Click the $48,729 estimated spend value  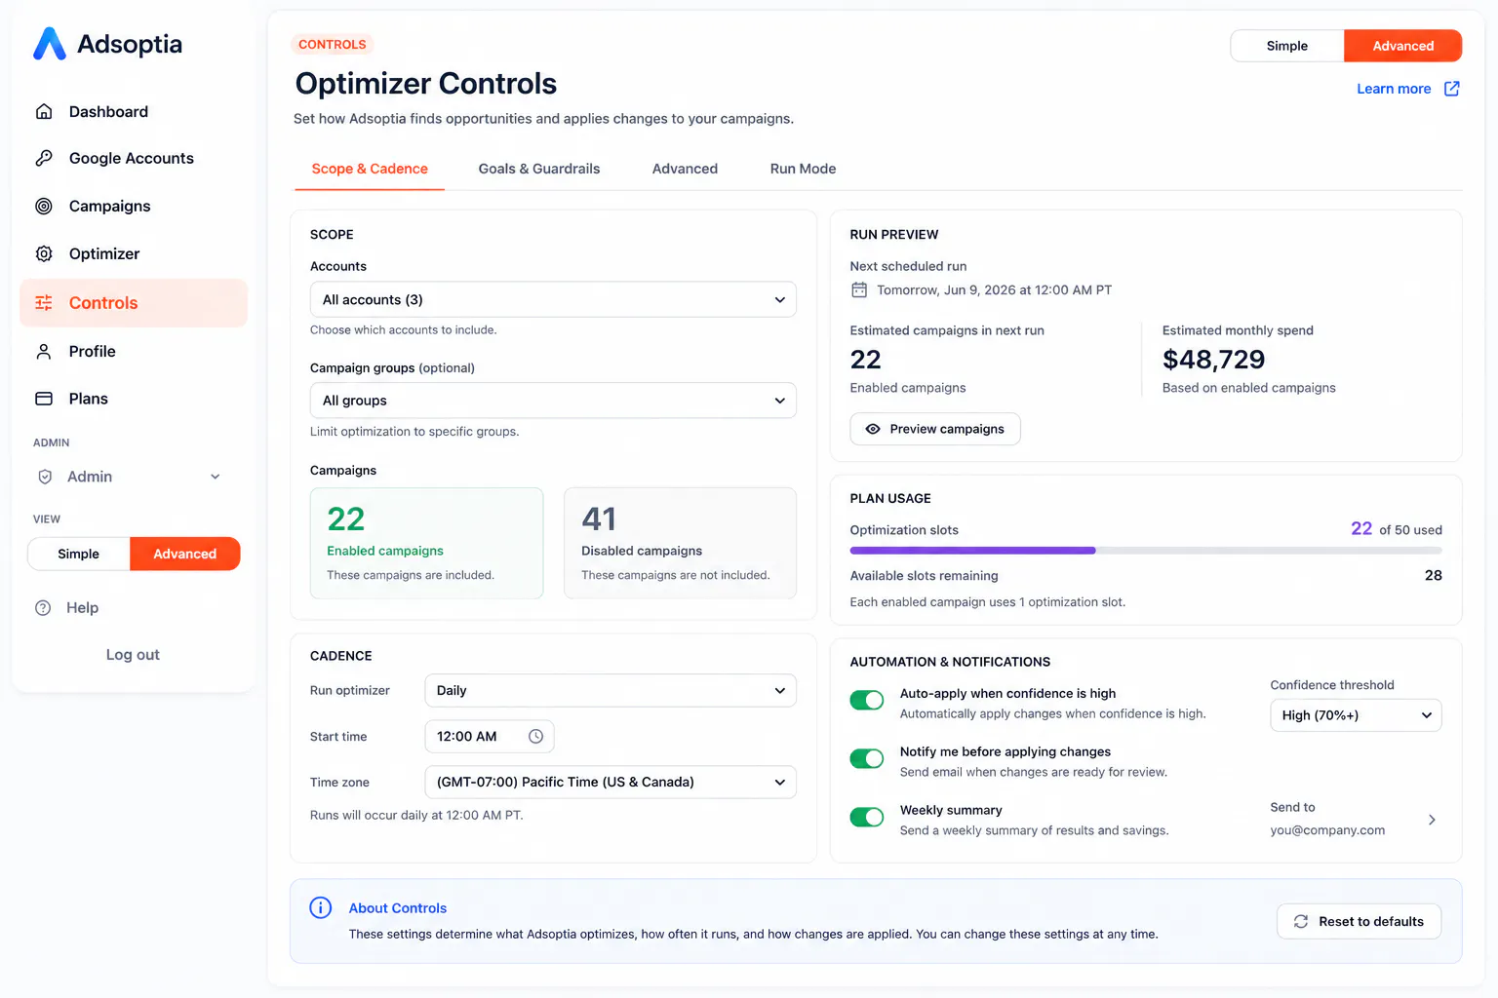click(1213, 360)
